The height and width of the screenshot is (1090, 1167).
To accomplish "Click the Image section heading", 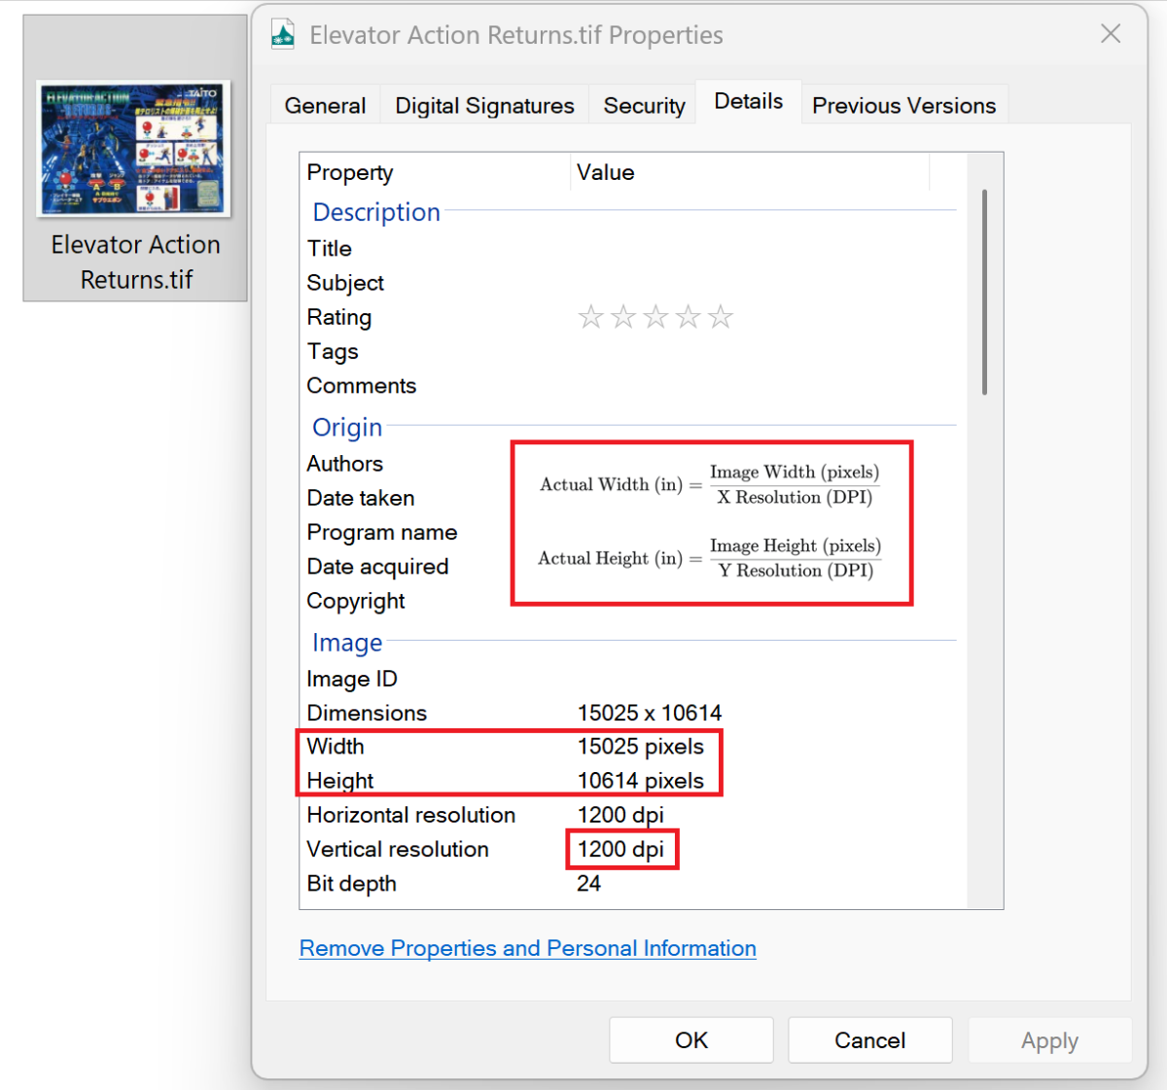I will pyautogui.click(x=347, y=643).
